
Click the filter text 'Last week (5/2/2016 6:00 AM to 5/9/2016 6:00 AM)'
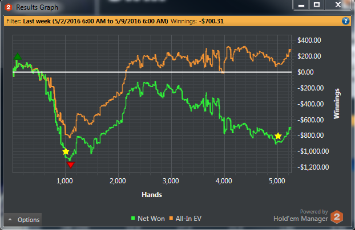(x=95, y=21)
